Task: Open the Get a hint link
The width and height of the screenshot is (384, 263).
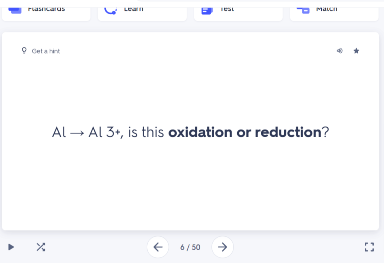Action: [x=46, y=51]
